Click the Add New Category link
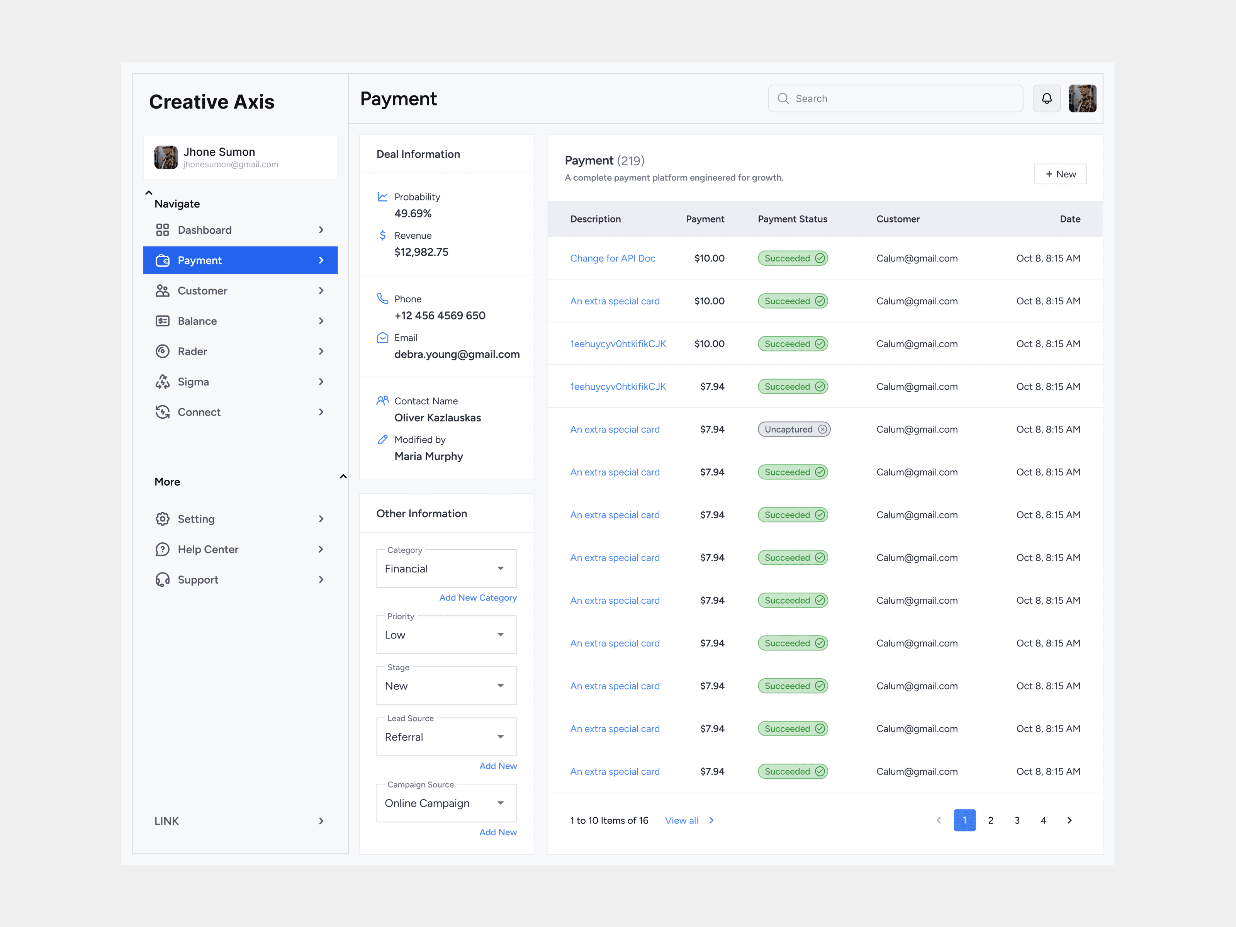1236x927 pixels. click(478, 597)
